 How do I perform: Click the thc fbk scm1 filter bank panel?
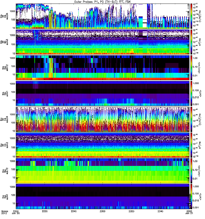[x=102, y=196]
